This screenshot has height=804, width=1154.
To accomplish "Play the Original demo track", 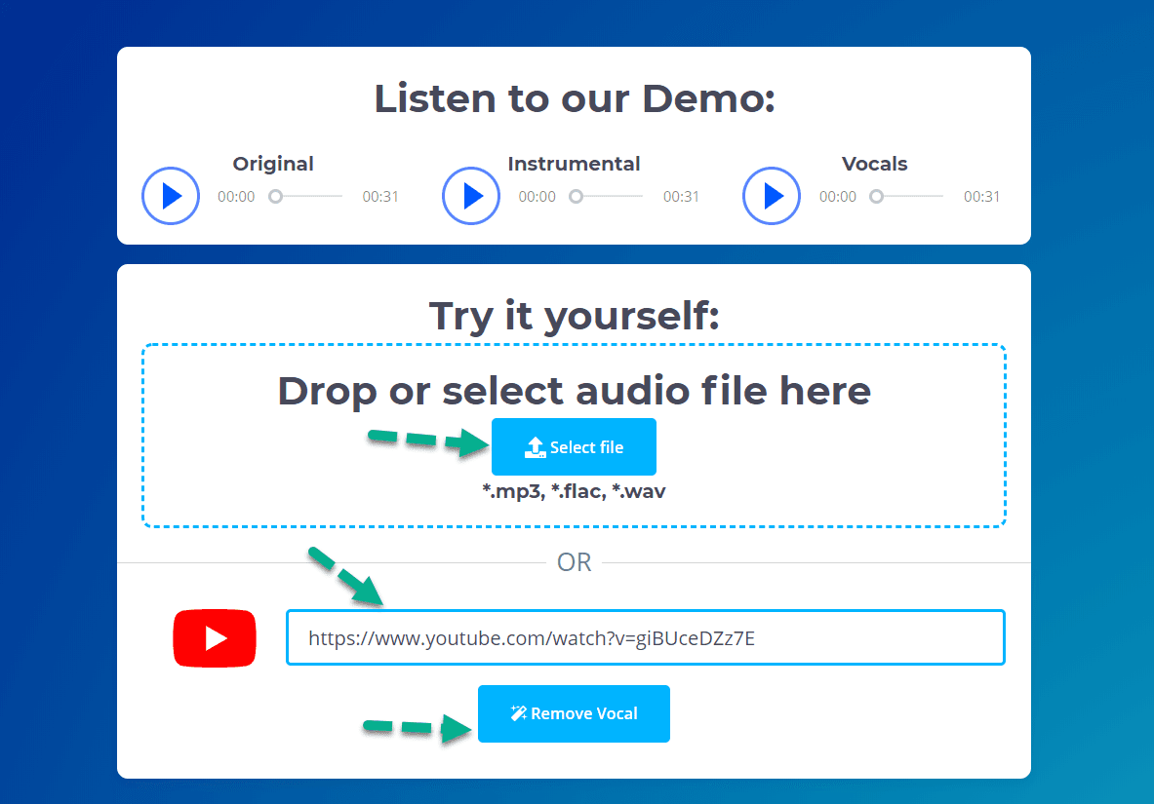I will point(171,196).
